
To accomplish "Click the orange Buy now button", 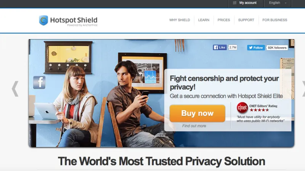I will [197, 113].
